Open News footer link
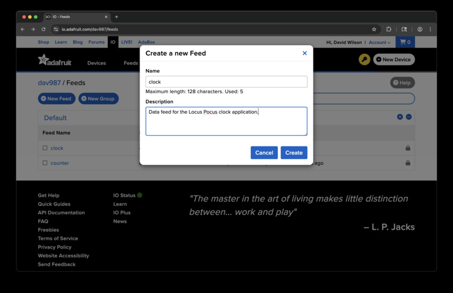Screen dimensions: 453x293 click(120, 222)
